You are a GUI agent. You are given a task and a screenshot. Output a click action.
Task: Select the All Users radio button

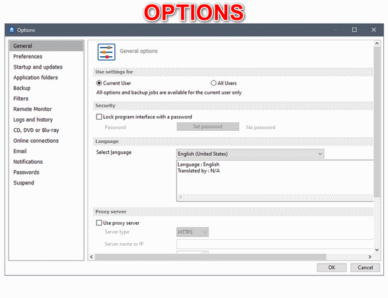(x=213, y=83)
